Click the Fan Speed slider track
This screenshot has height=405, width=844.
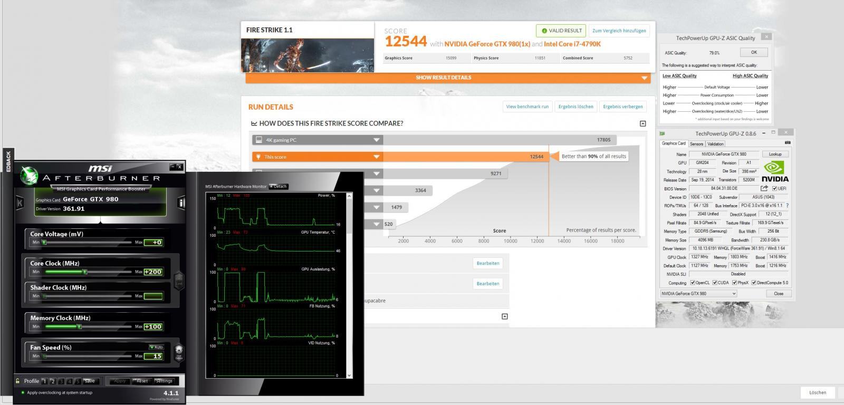pos(88,356)
